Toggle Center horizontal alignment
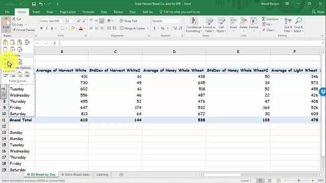 click(96, 28)
